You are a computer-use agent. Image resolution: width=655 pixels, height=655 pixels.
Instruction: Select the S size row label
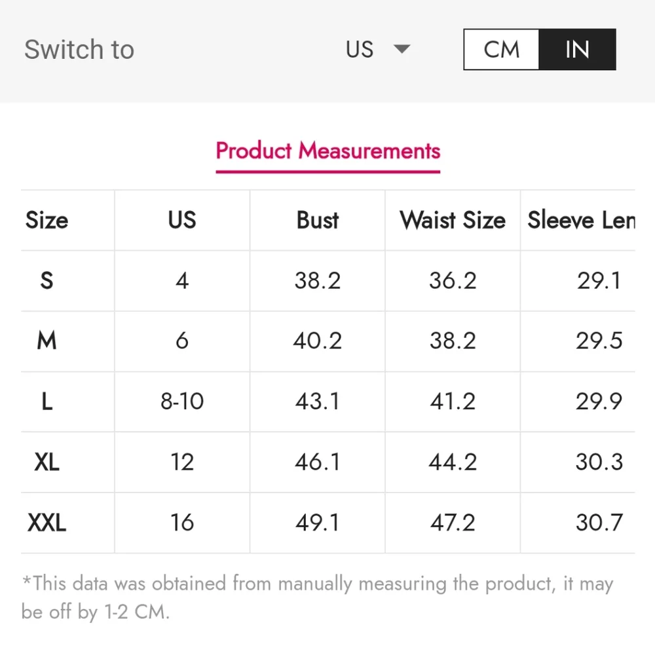pos(47,281)
